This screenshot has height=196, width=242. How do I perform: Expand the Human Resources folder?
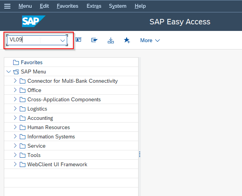pos(15,127)
